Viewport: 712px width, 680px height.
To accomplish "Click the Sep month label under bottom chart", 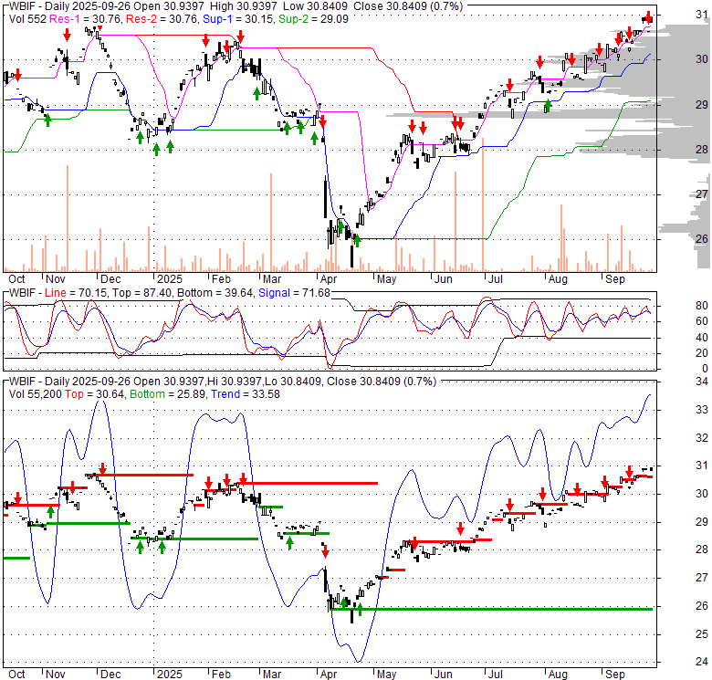I will (x=615, y=675).
